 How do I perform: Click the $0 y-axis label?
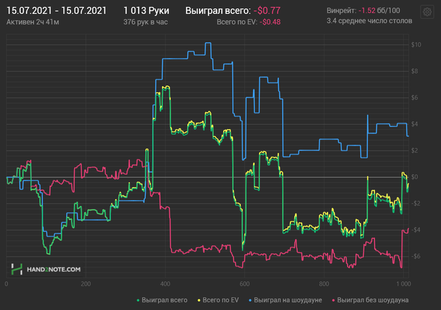415,177
